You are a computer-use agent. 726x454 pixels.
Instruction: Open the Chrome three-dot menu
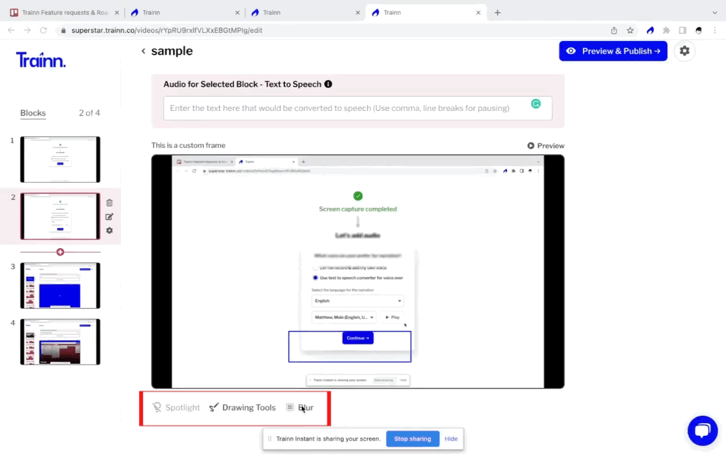coord(715,30)
